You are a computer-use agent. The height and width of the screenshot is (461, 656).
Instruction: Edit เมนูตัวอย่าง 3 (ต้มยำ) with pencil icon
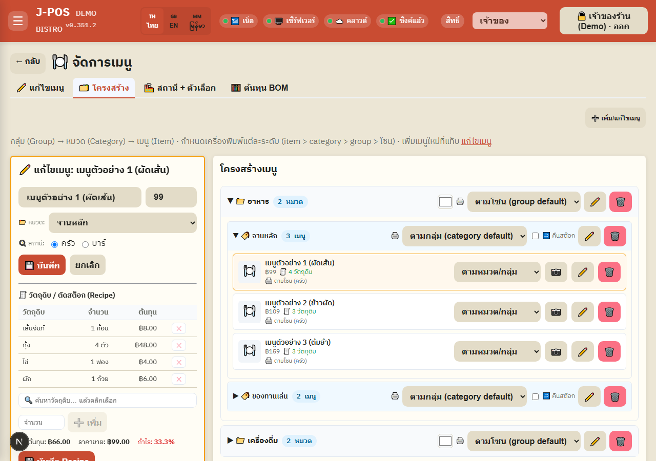tap(583, 351)
